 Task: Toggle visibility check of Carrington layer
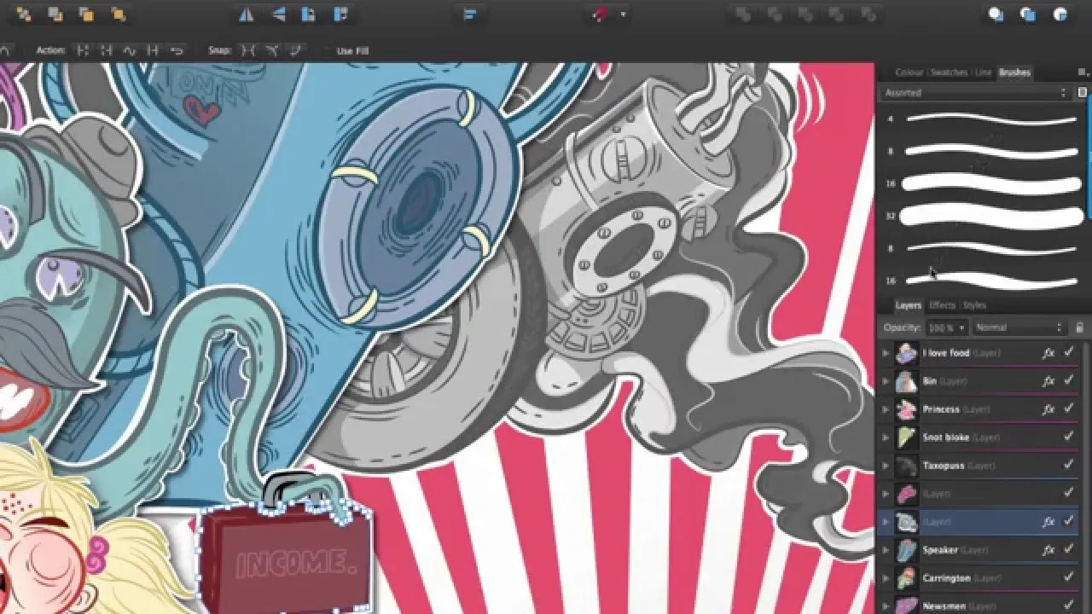1070,577
